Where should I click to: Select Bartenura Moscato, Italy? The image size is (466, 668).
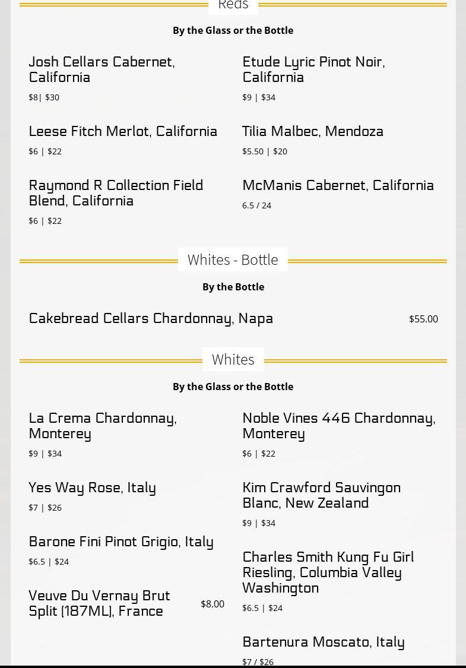tap(324, 642)
